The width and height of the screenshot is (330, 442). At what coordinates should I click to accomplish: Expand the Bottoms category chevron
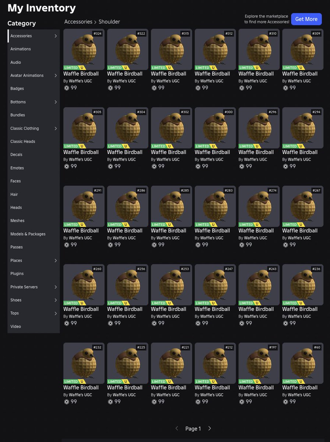pyautogui.click(x=56, y=102)
